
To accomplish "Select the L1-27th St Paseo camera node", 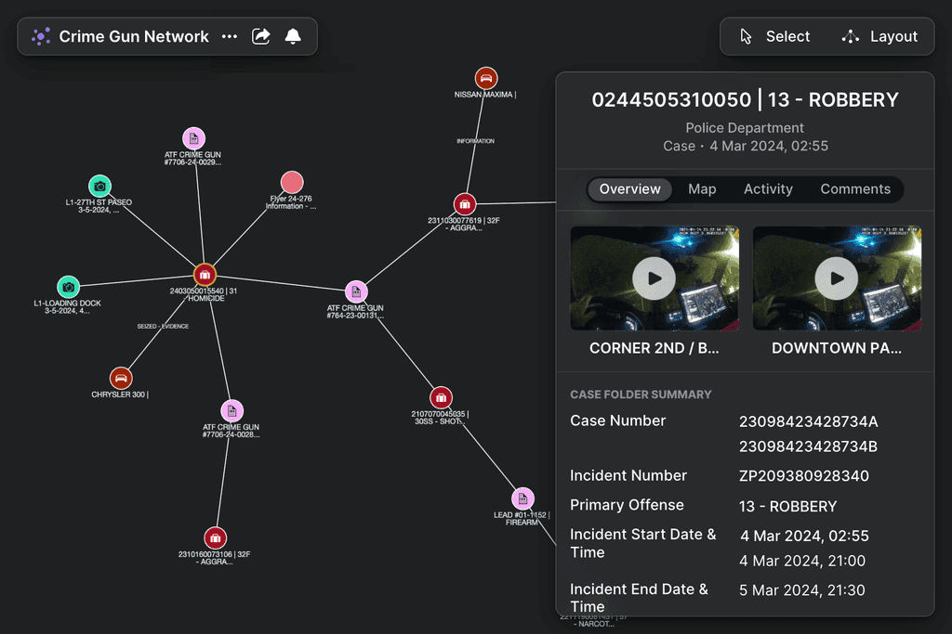I will 99,186.
